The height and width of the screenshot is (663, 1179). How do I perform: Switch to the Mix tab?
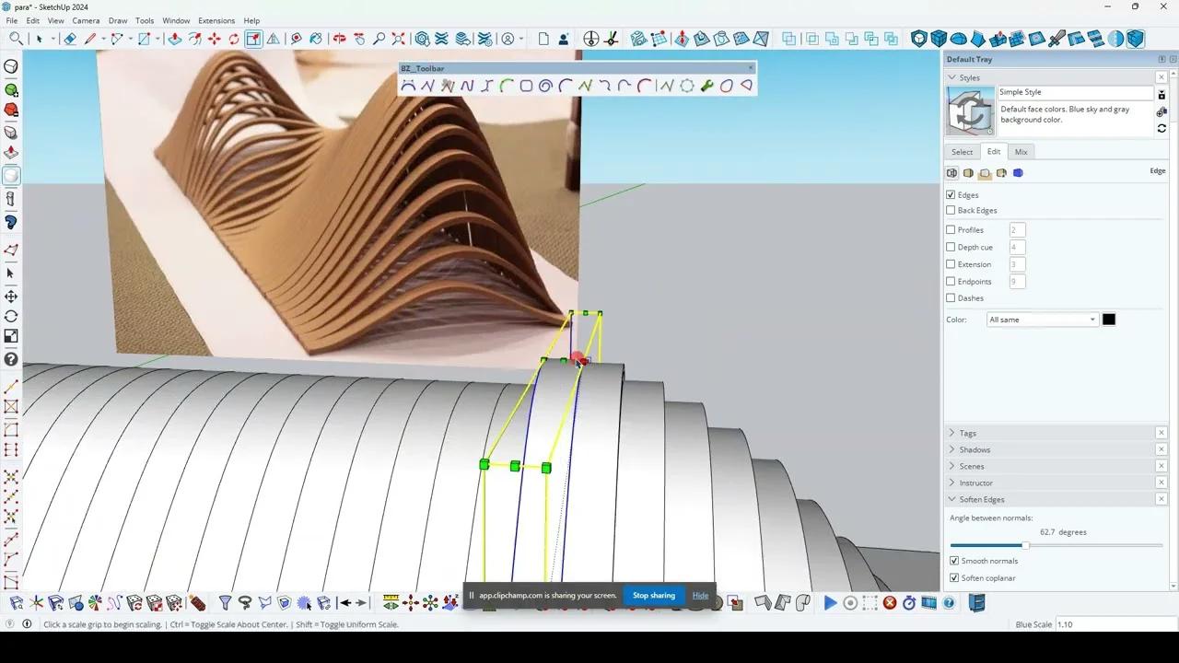pyautogui.click(x=1021, y=151)
